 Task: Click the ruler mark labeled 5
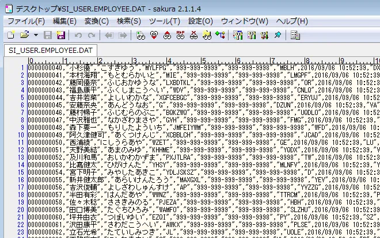tap(203, 60)
